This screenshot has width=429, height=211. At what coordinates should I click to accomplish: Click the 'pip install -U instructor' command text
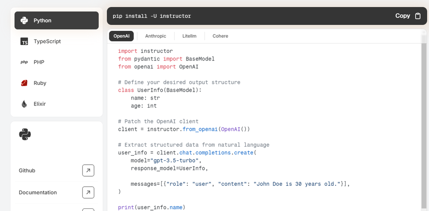click(x=152, y=16)
